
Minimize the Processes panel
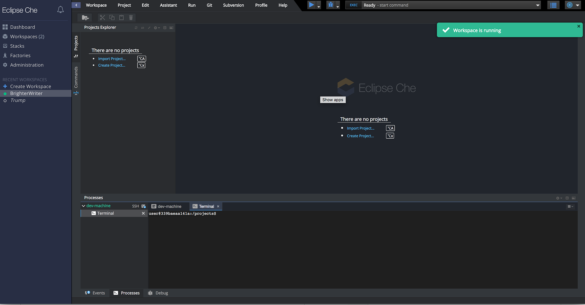tap(567, 198)
